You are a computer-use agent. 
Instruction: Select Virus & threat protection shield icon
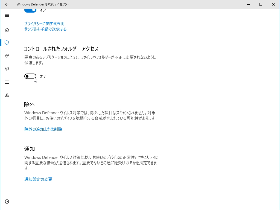point(7,43)
